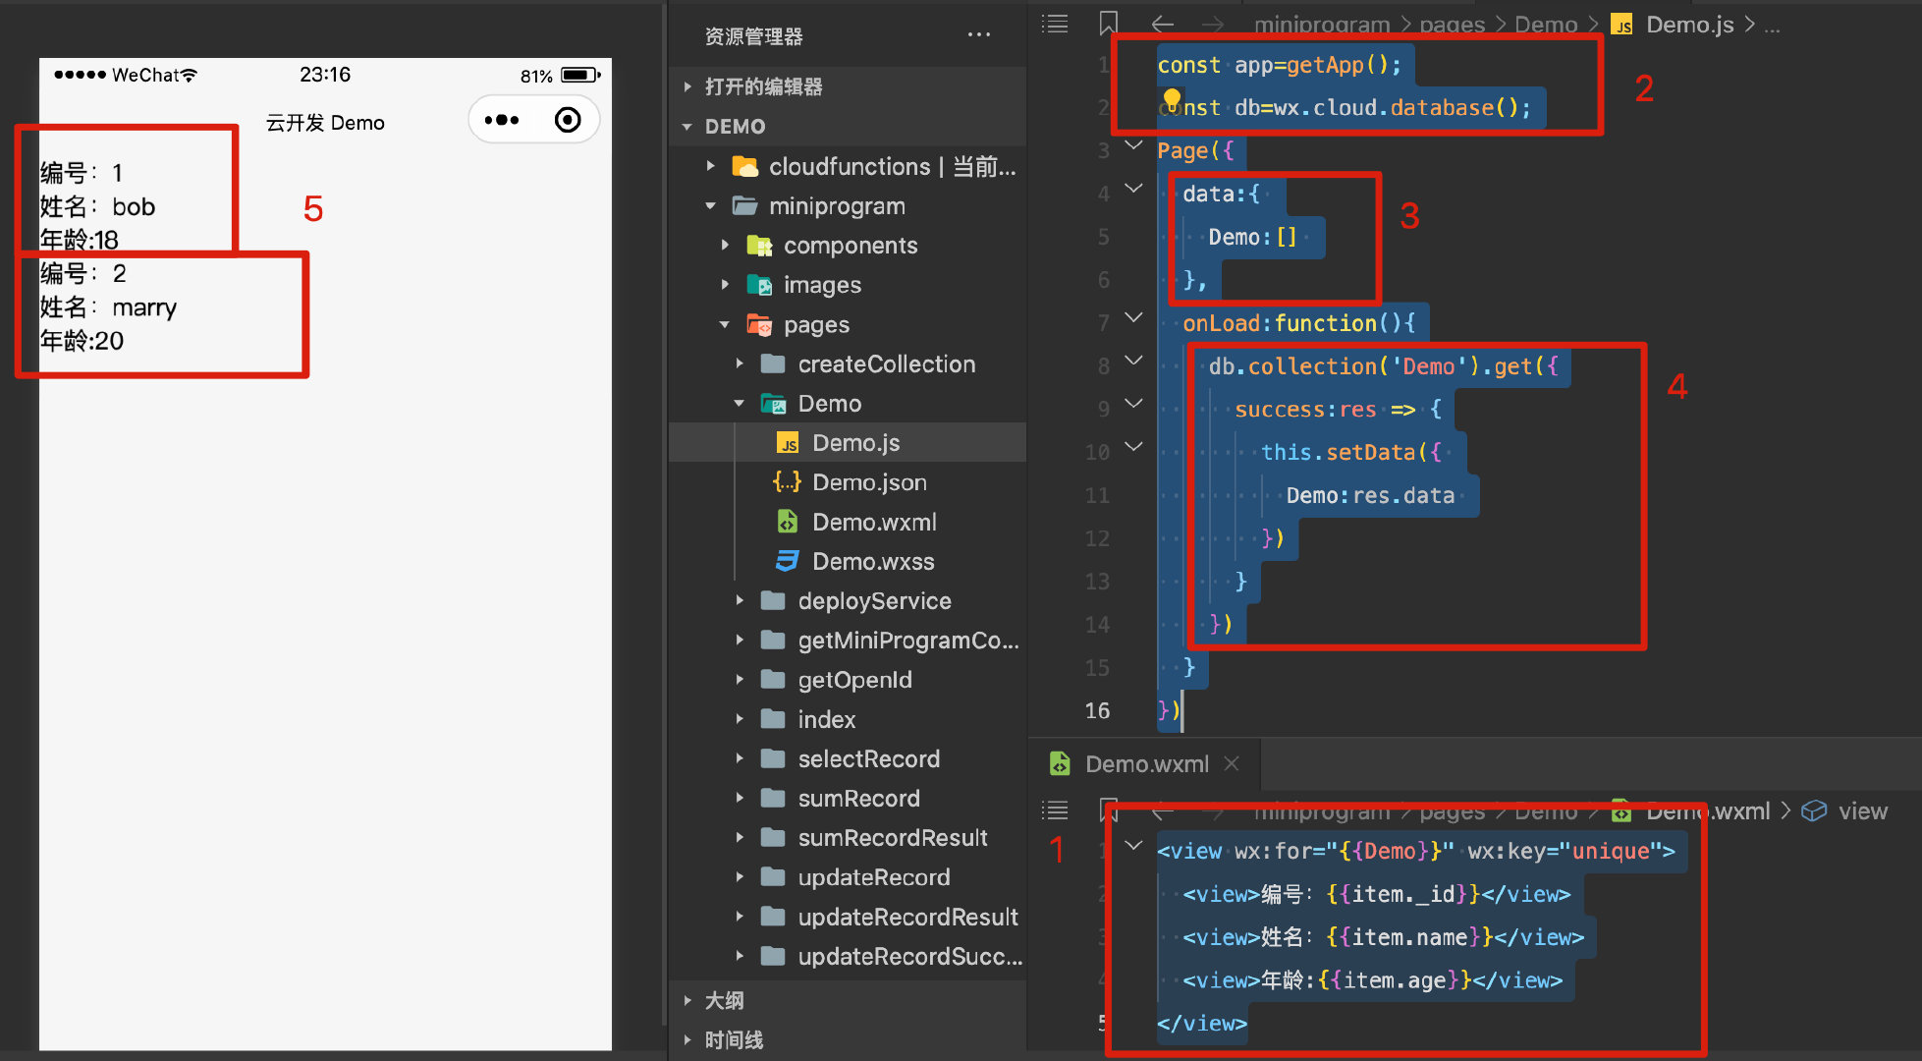Screen dimensions: 1922x1061
Task: Fold the view element in Demo.wxml line 1
Action: (1133, 845)
